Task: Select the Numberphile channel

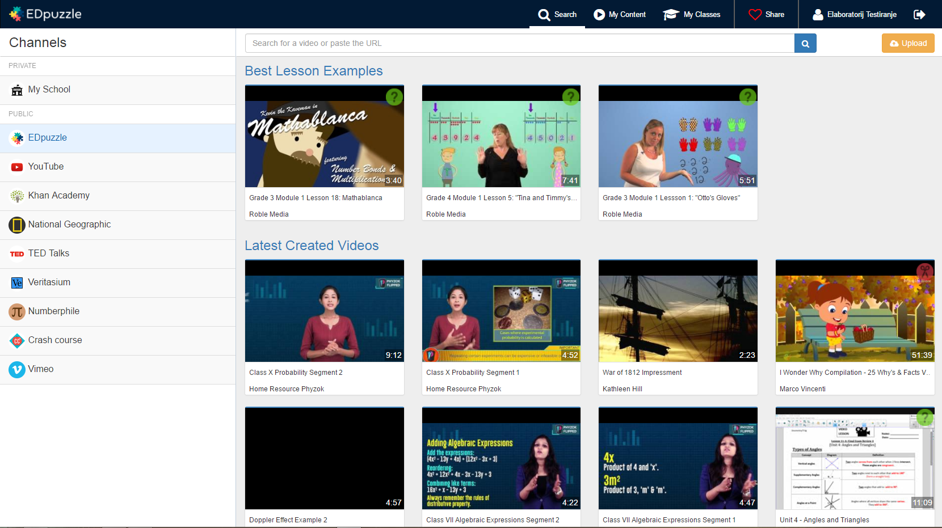Action: [x=54, y=311]
